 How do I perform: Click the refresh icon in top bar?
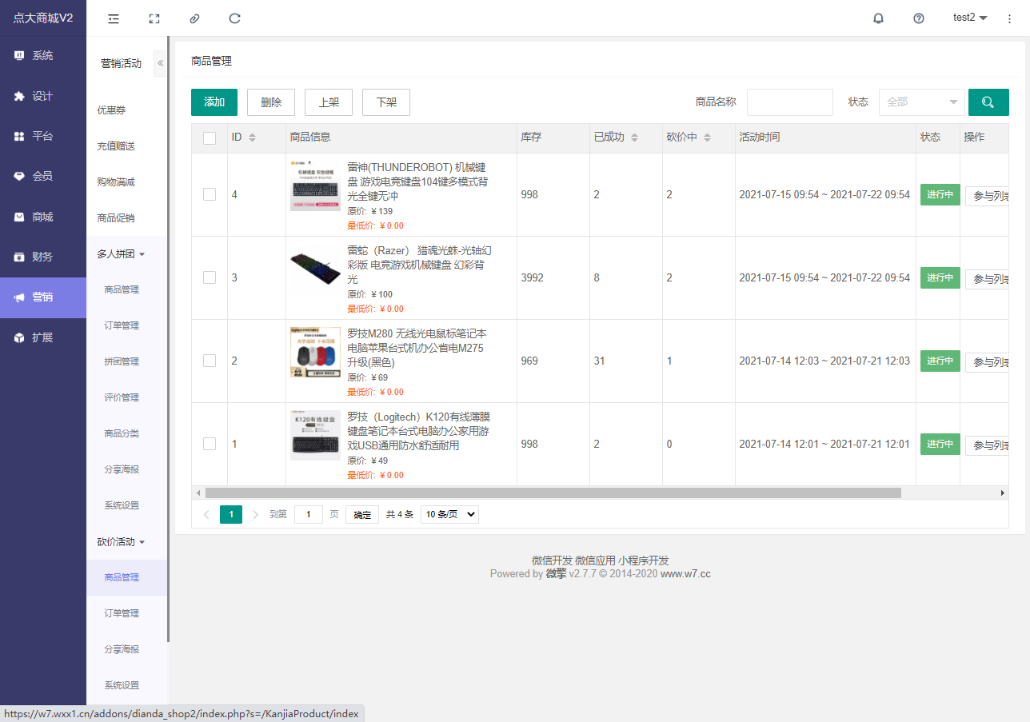pyautogui.click(x=234, y=18)
